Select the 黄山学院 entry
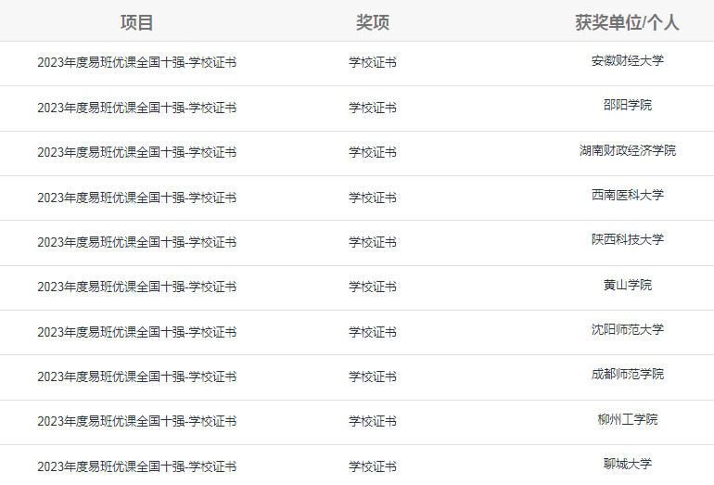The image size is (714, 485). (628, 285)
